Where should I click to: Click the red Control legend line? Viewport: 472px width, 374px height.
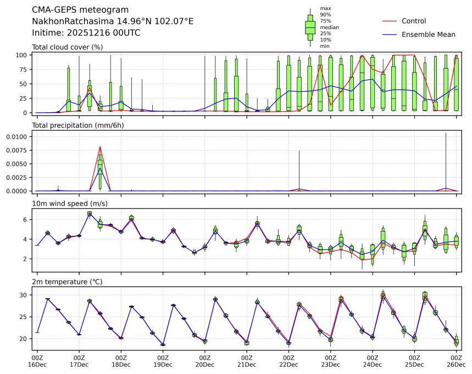tap(389, 21)
